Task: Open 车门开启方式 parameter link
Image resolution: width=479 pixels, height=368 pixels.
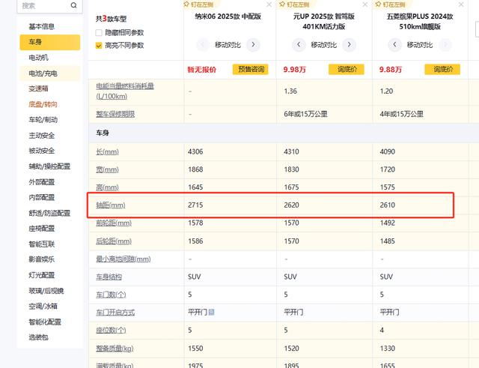Action: coord(115,313)
